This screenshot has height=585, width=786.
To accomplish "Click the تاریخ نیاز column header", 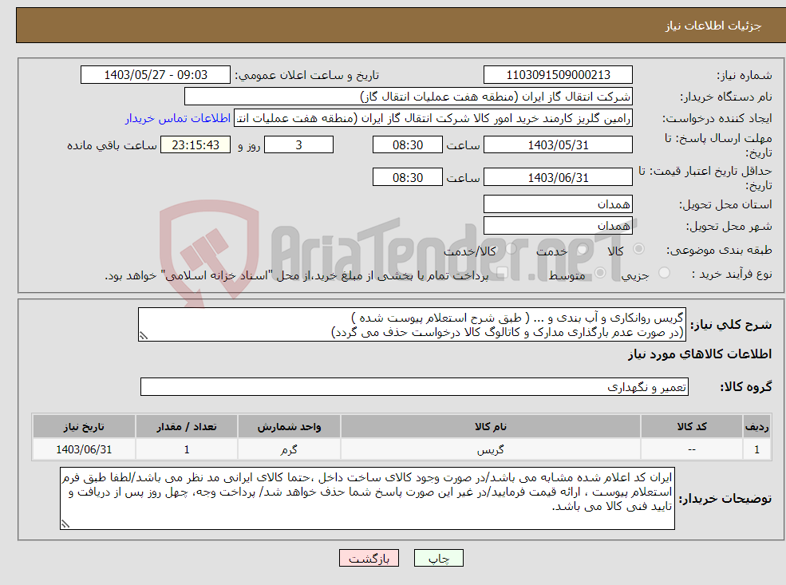I will (84, 427).
